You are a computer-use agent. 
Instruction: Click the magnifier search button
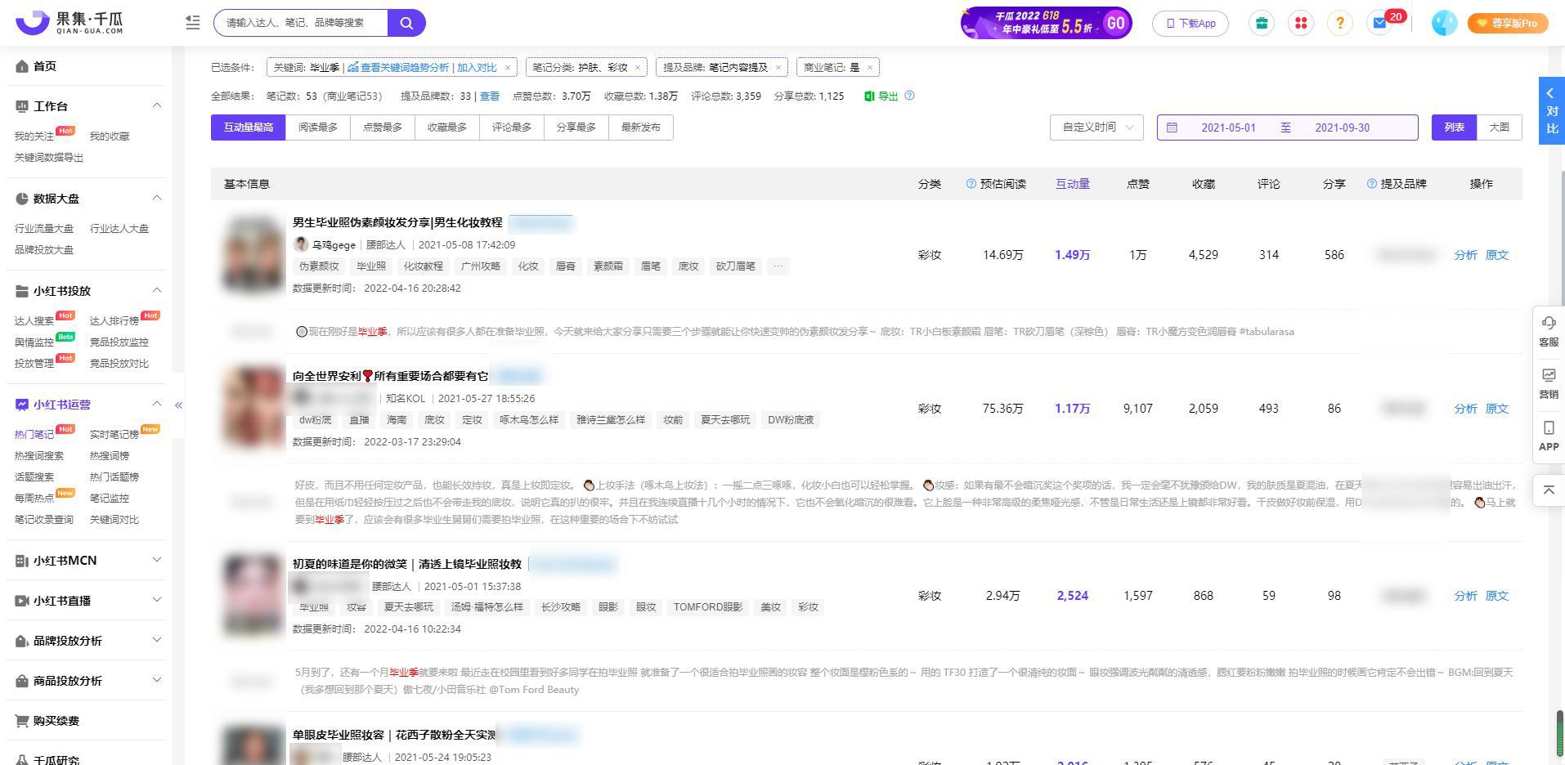(x=406, y=23)
